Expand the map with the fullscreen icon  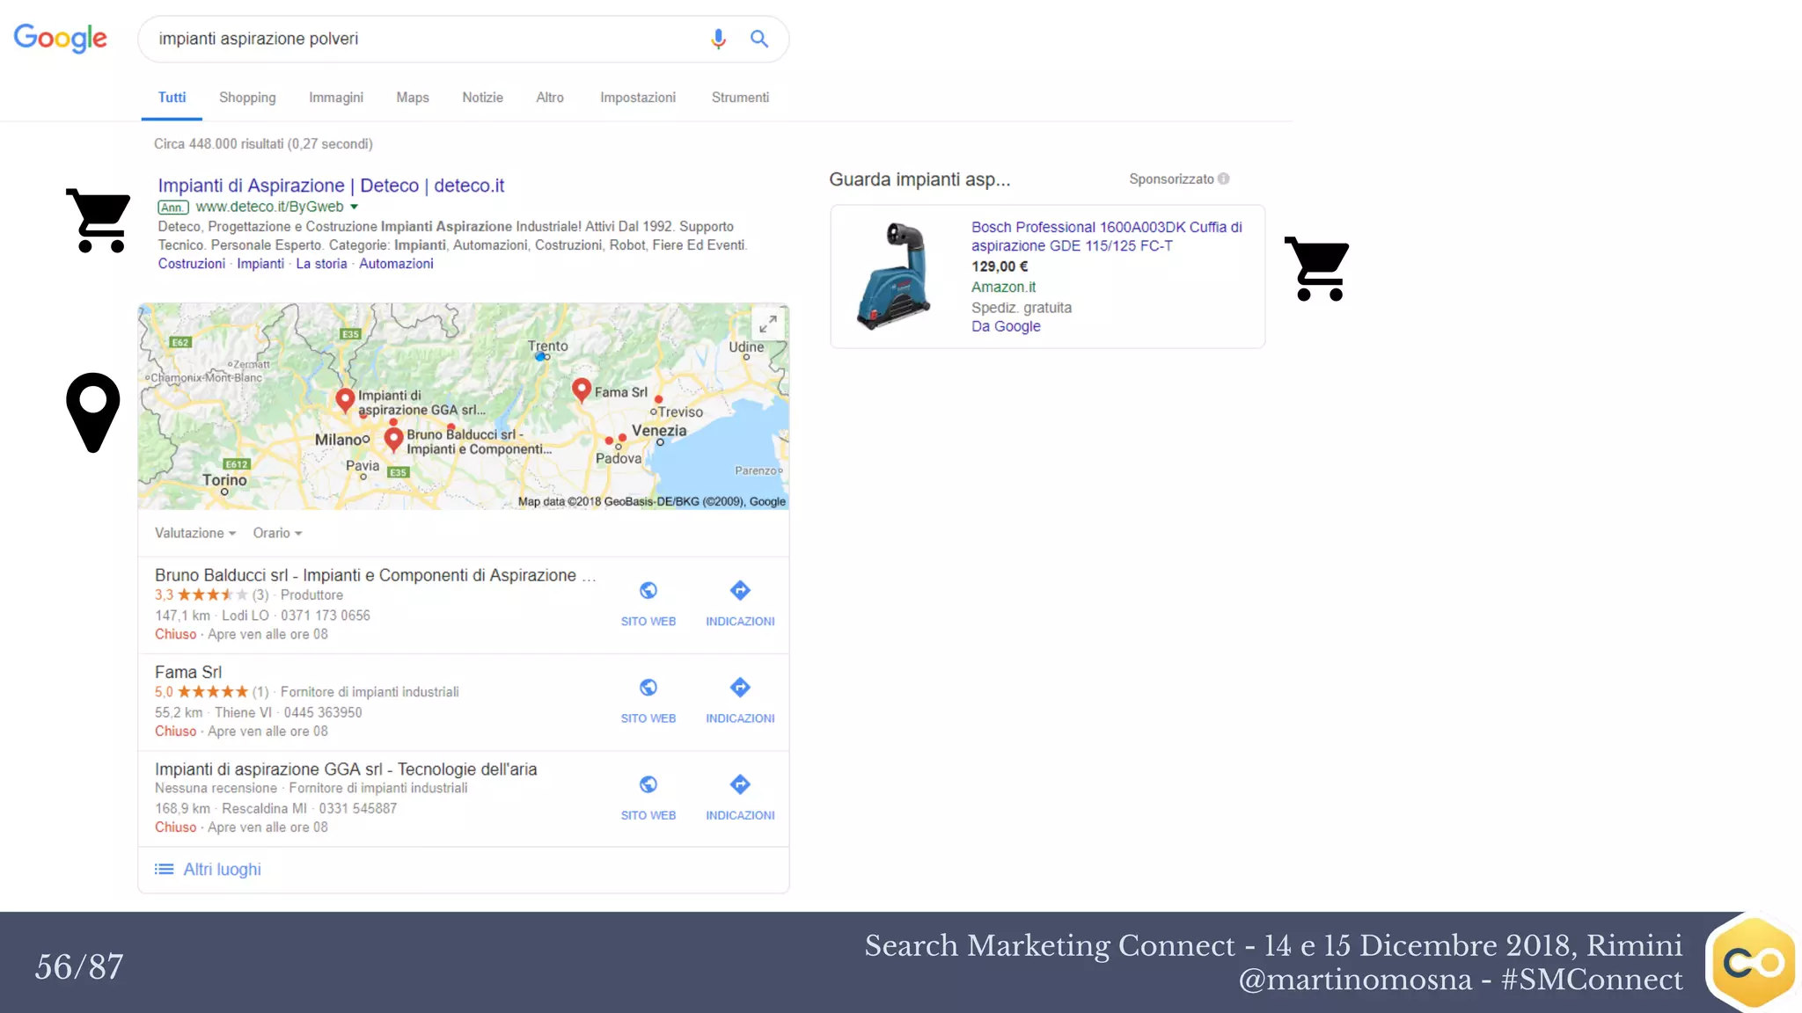[x=768, y=324]
